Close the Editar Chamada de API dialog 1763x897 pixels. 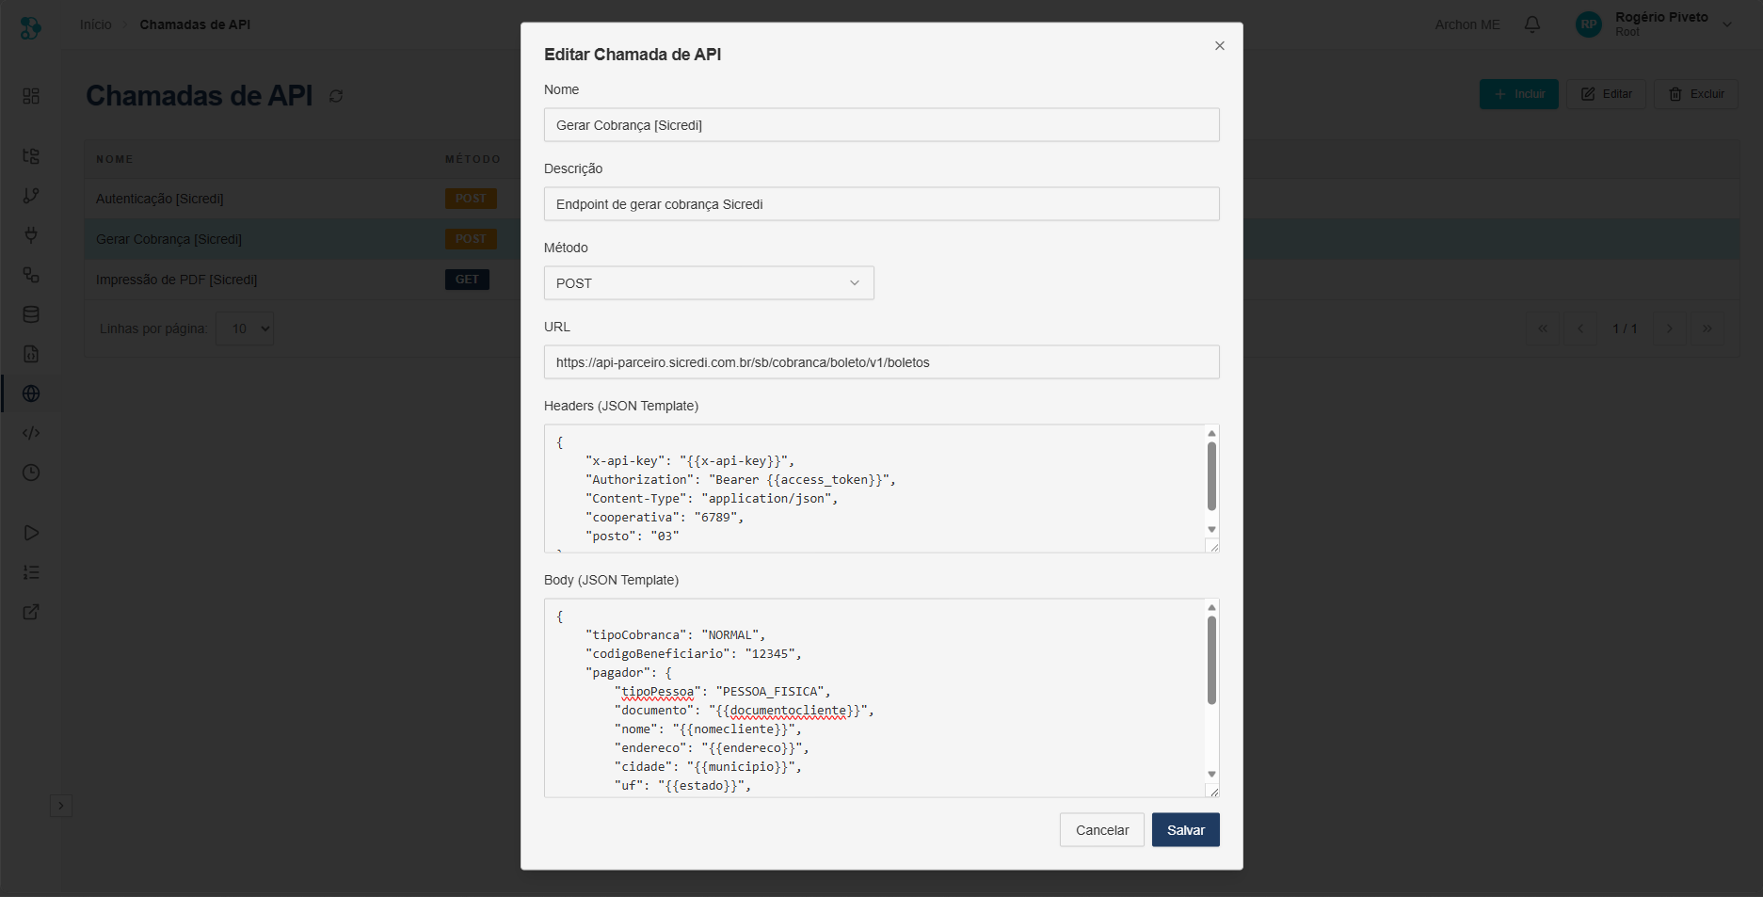click(1219, 46)
